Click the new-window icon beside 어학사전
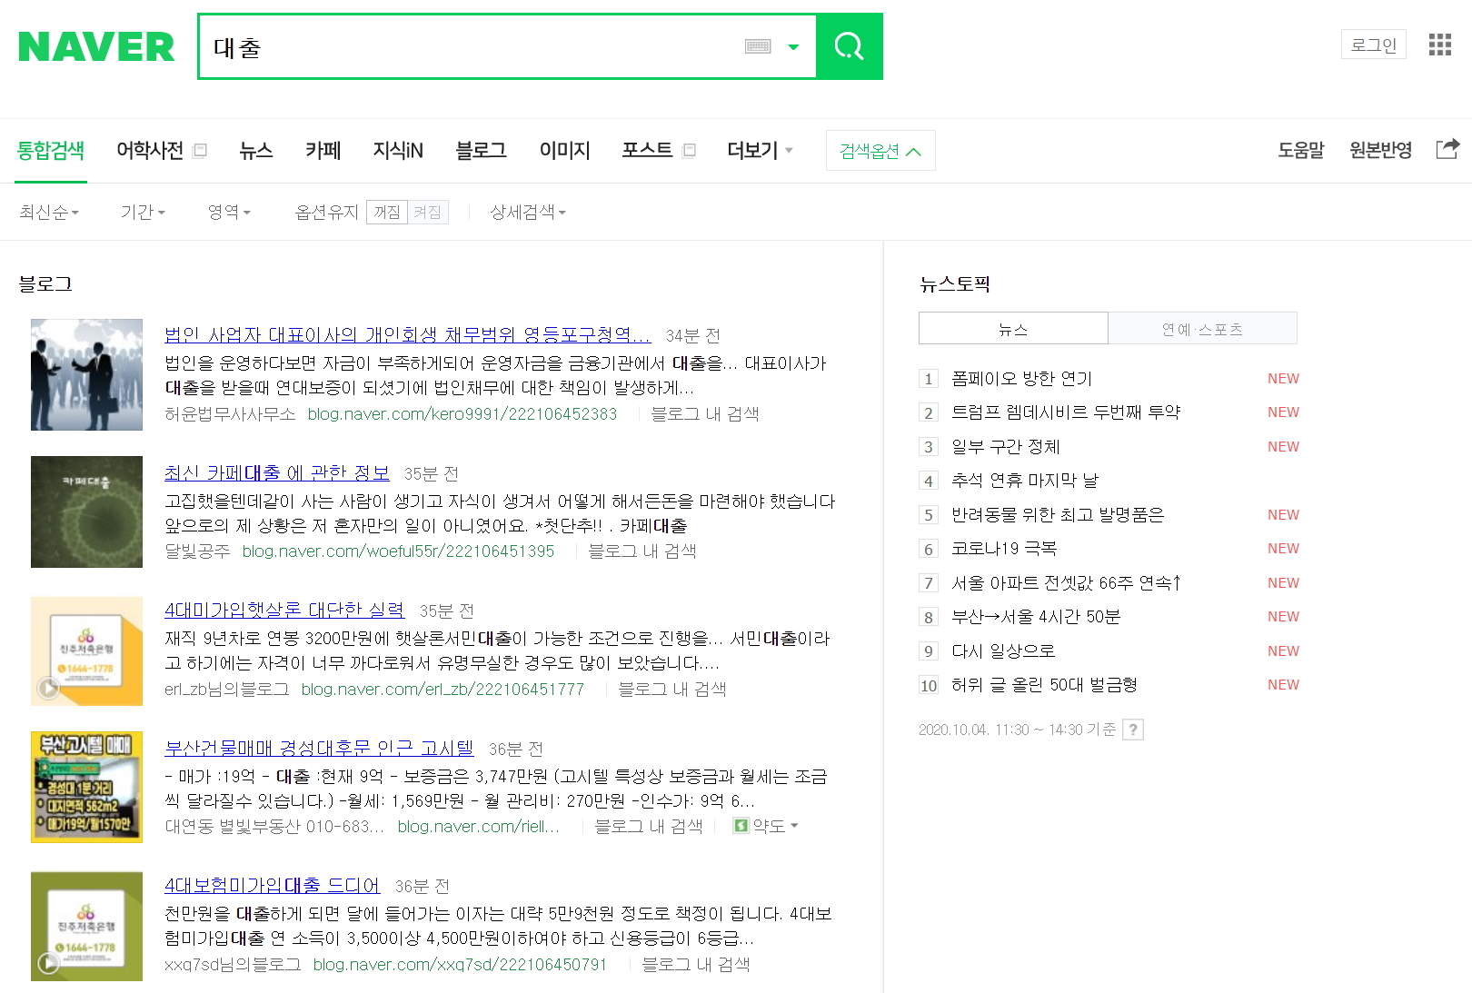 pos(200,151)
